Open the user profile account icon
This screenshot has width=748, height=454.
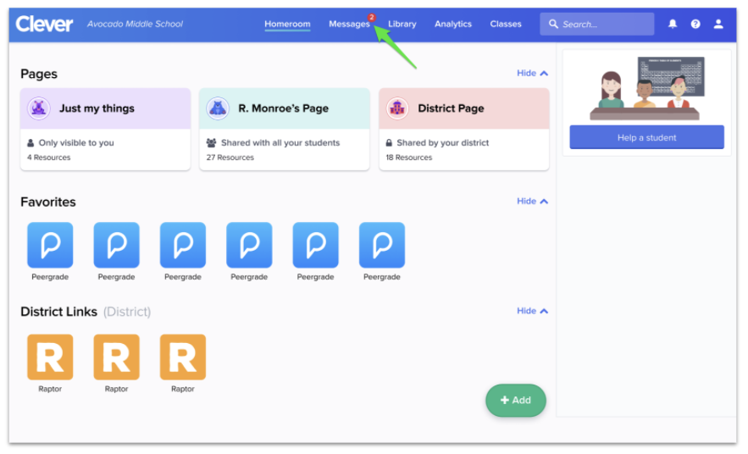(718, 25)
